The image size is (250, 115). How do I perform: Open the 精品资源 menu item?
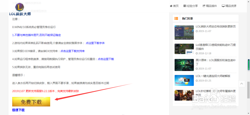229,6
